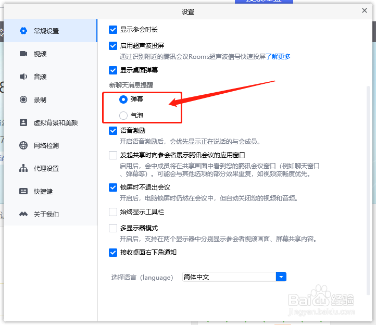Enable 发起共享时向参会者展示腾讯会议的应用窗口
Screen dimensions: 376x325
coord(113,155)
